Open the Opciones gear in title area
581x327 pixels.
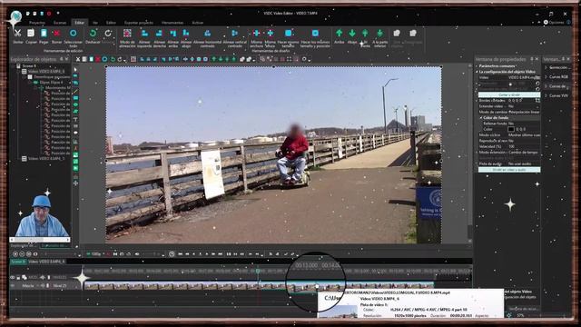(546, 22)
